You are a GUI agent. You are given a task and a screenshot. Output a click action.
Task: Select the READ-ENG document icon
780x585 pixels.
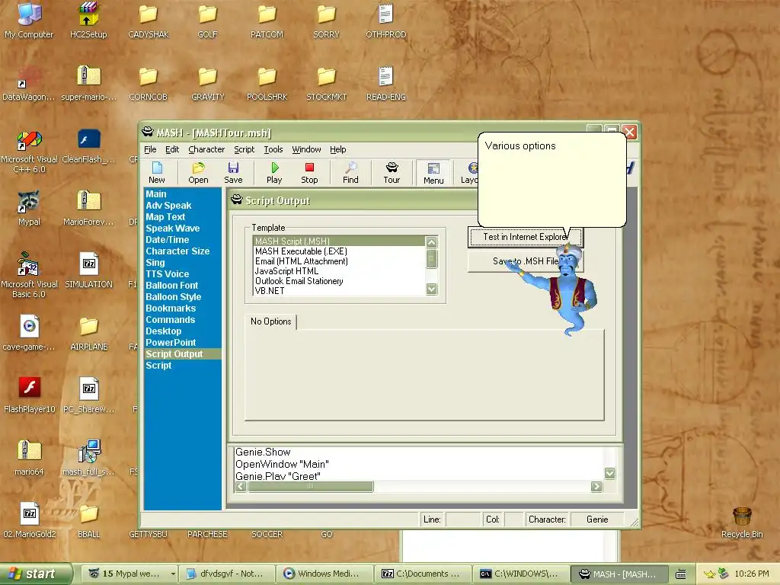(386, 84)
